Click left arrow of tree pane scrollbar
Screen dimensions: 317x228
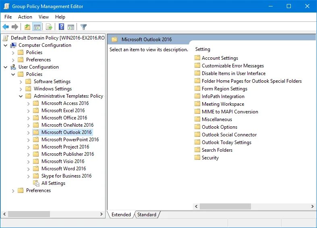tap(4, 214)
